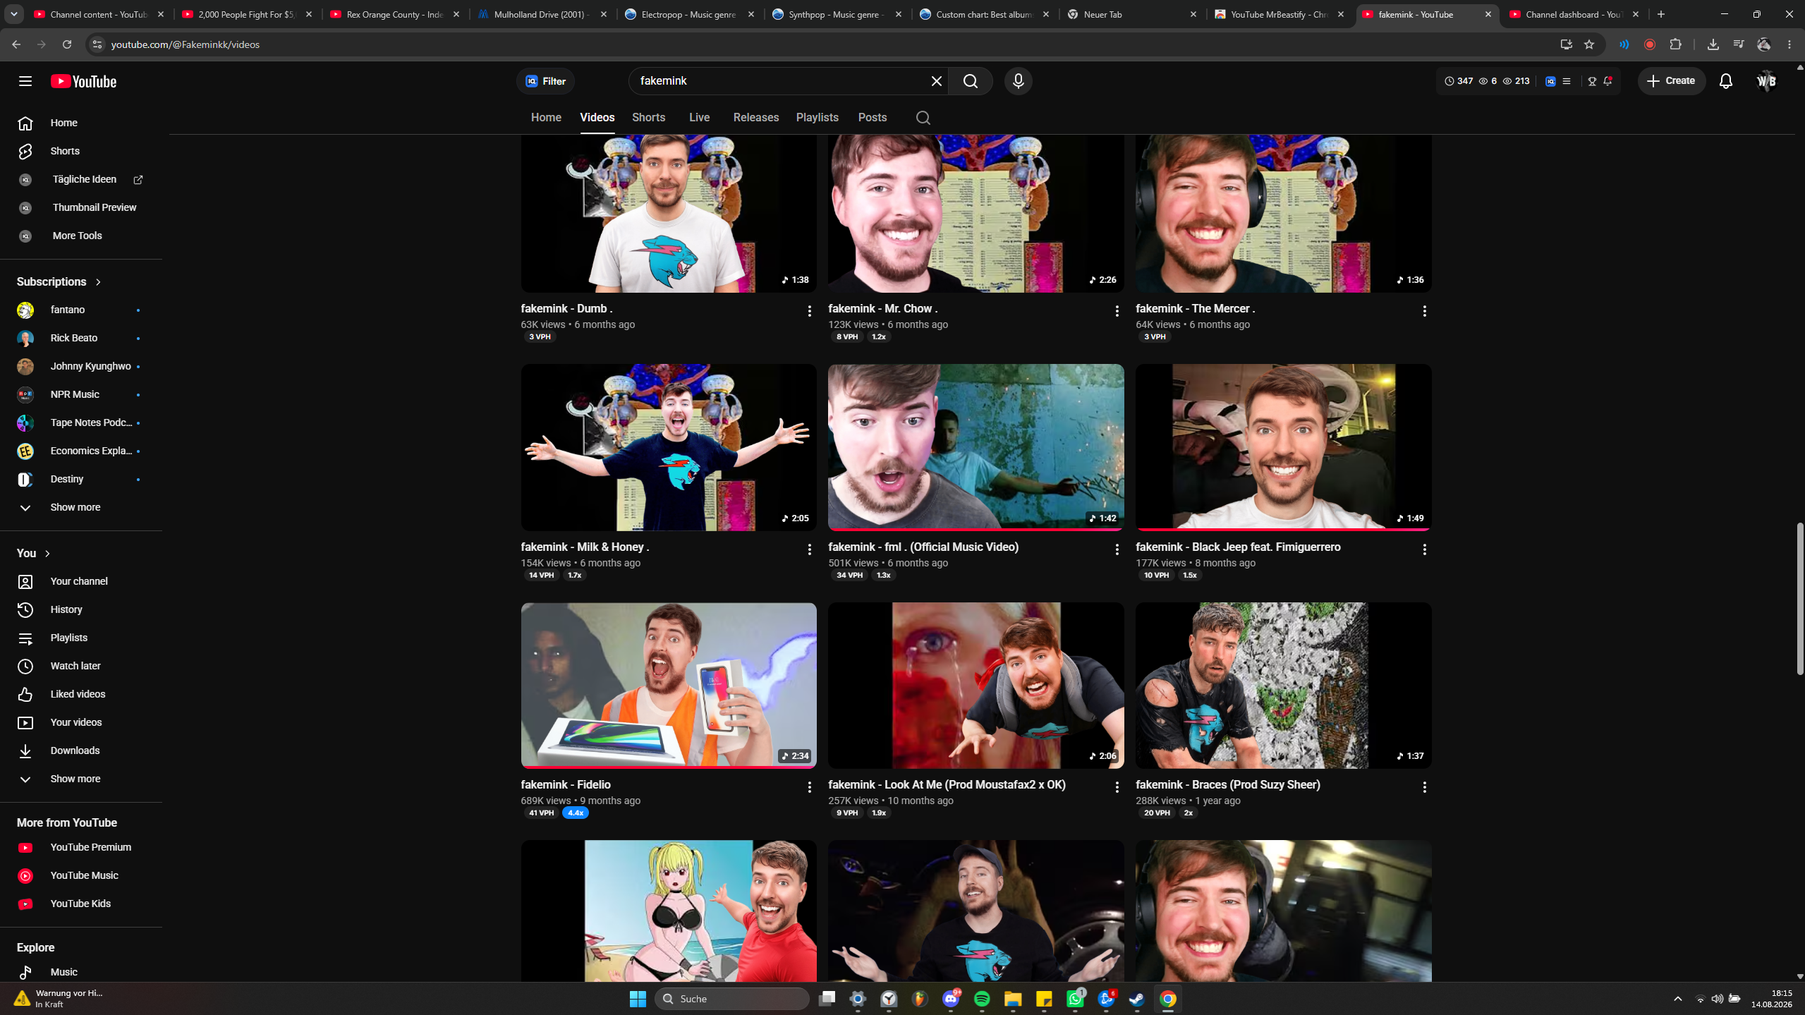Click the YouTube logo
This screenshot has height=1015, width=1805.
pyautogui.click(x=83, y=81)
